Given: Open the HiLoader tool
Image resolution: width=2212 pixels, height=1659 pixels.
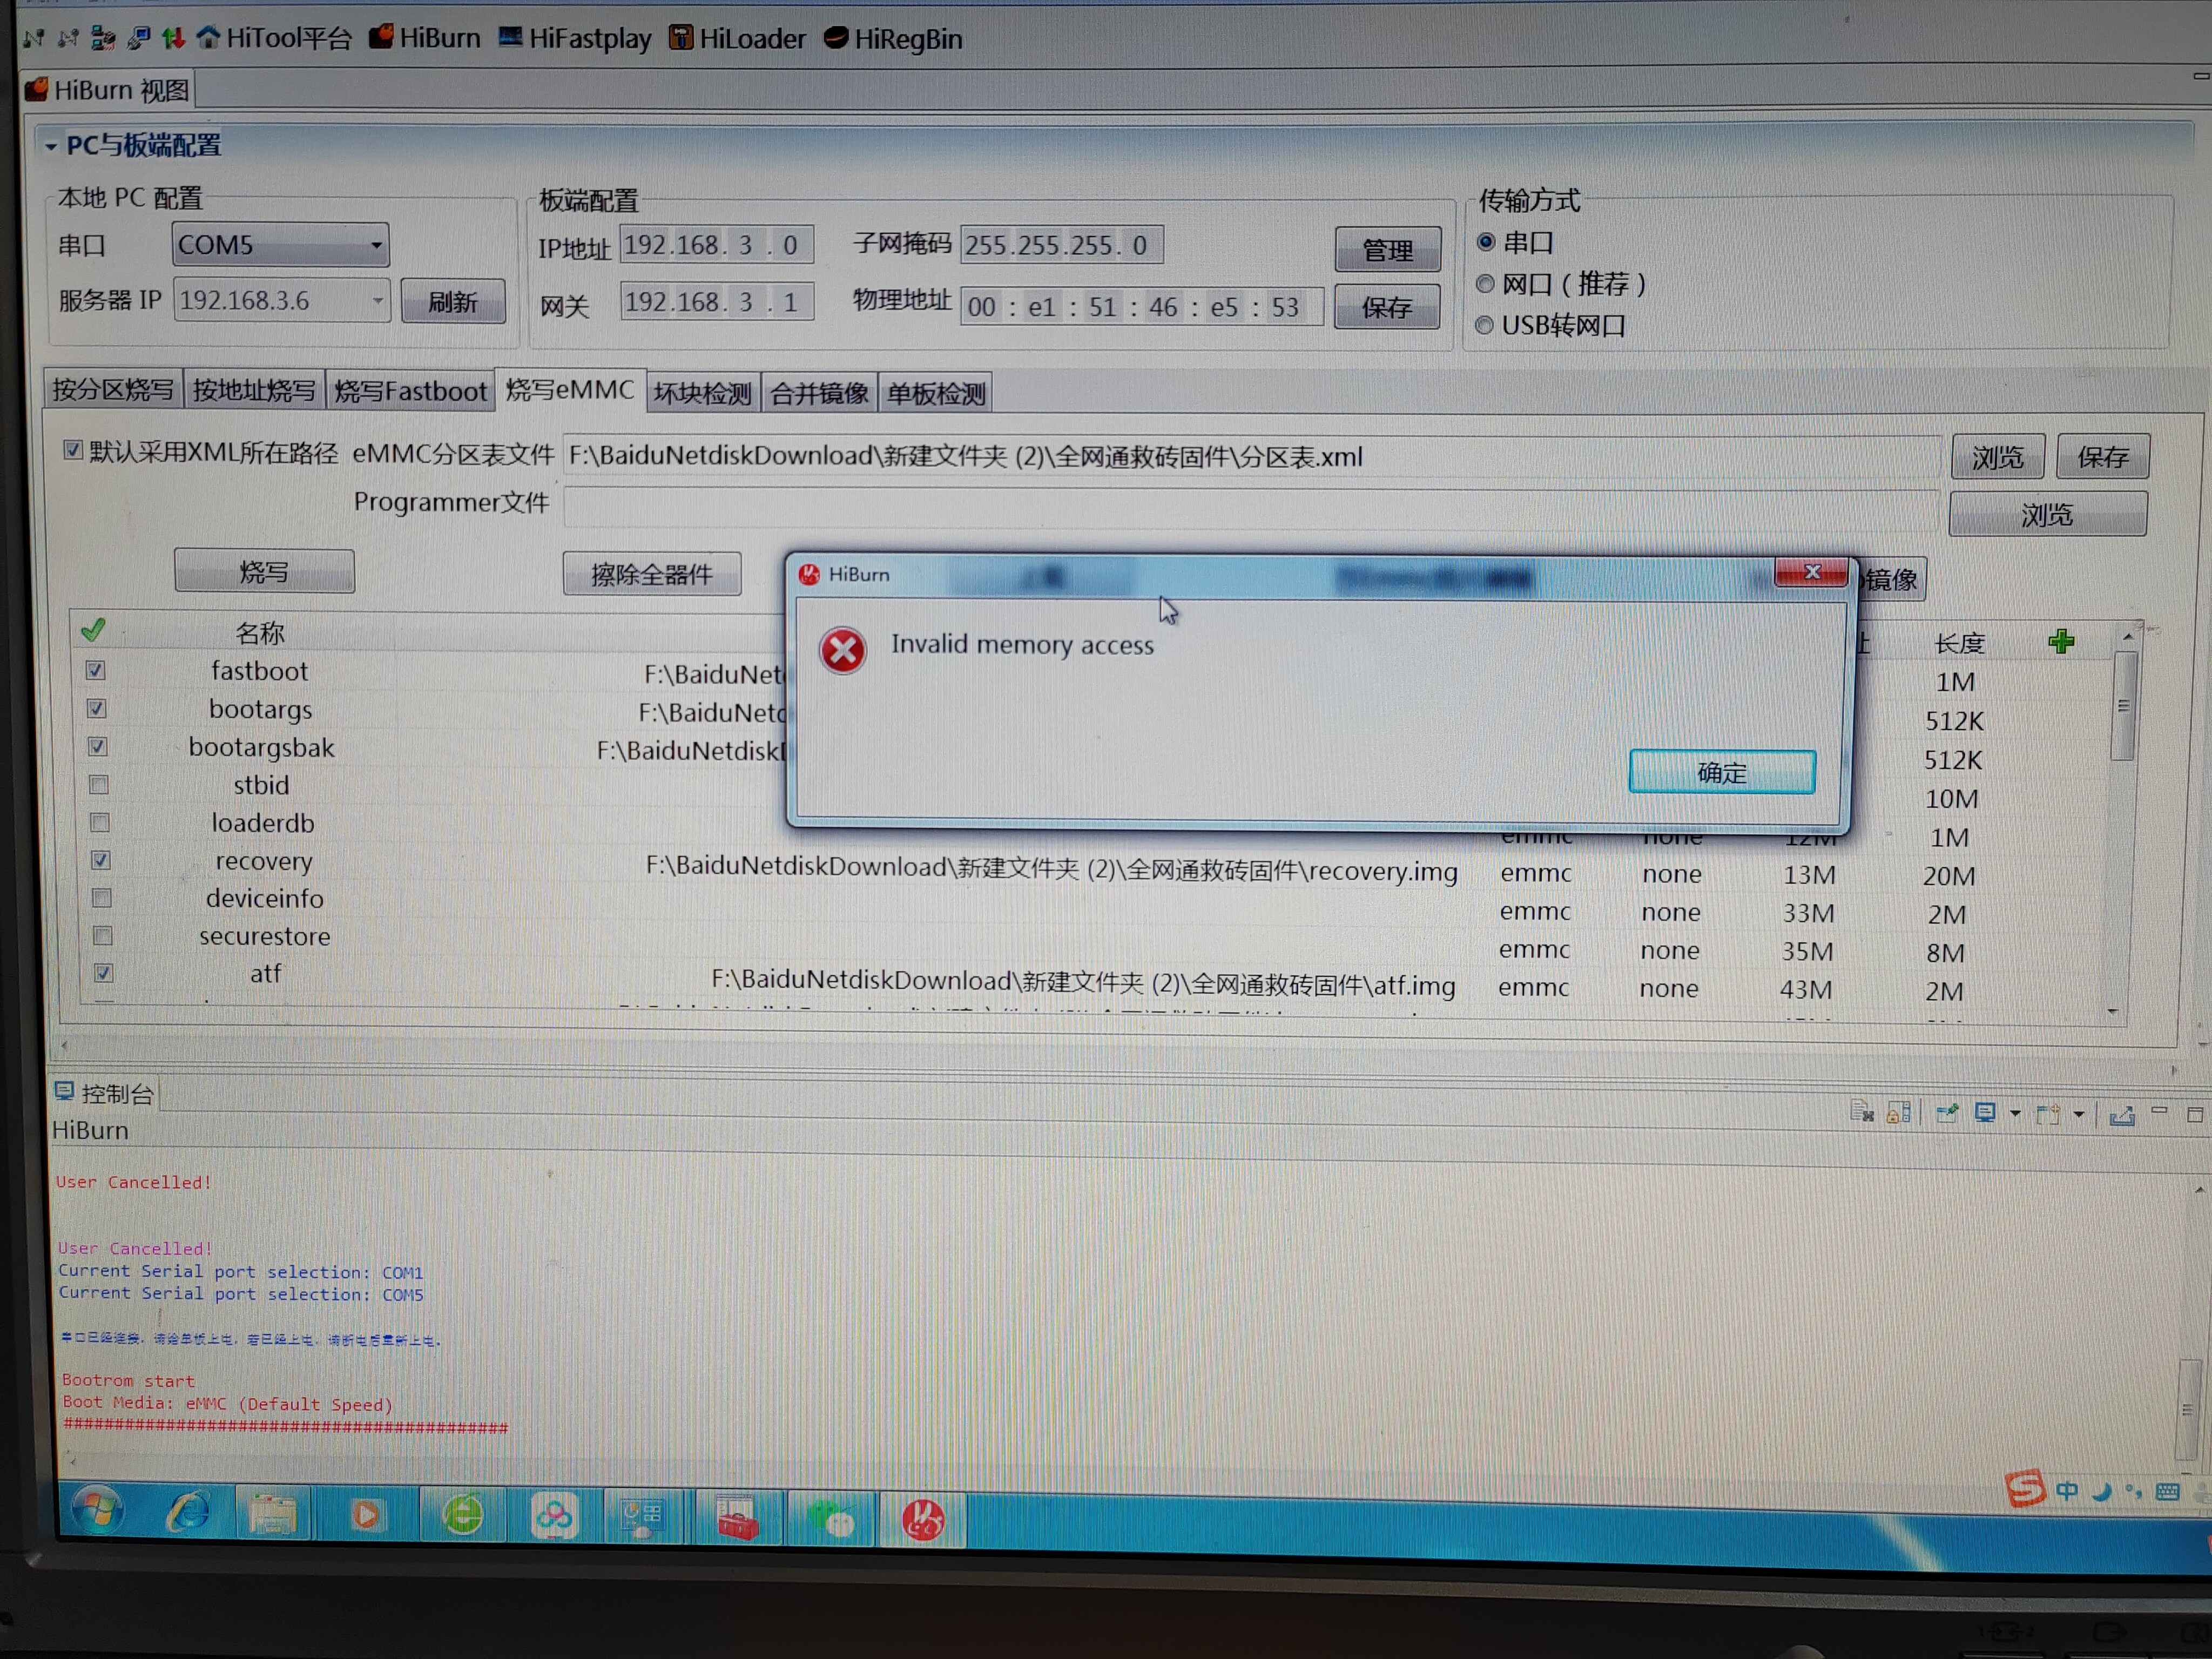Looking at the screenshot, I should [x=737, y=39].
